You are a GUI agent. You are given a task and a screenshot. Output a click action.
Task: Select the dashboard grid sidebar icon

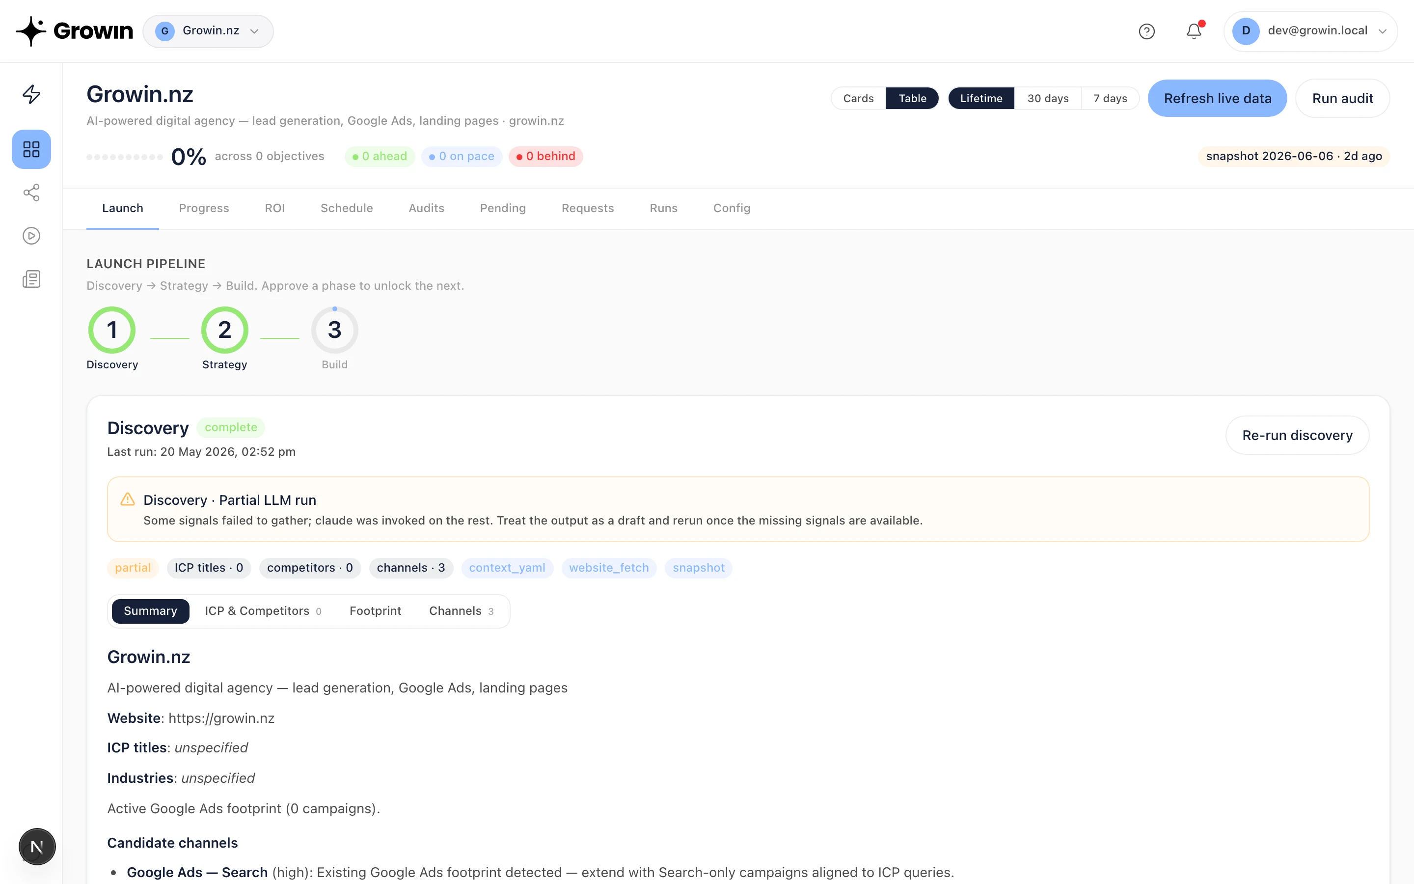tap(31, 149)
